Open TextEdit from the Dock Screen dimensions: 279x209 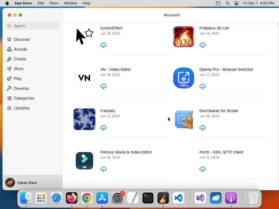tap(133, 198)
